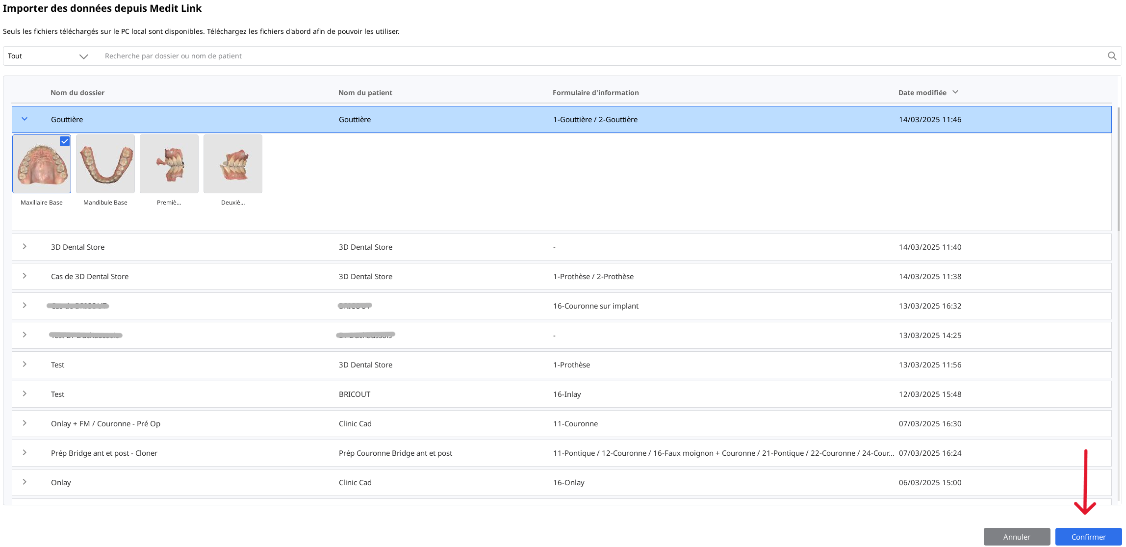Select the Mandibule Base scan thumbnail
Image resolution: width=1126 pixels, height=547 pixels.
tap(105, 164)
